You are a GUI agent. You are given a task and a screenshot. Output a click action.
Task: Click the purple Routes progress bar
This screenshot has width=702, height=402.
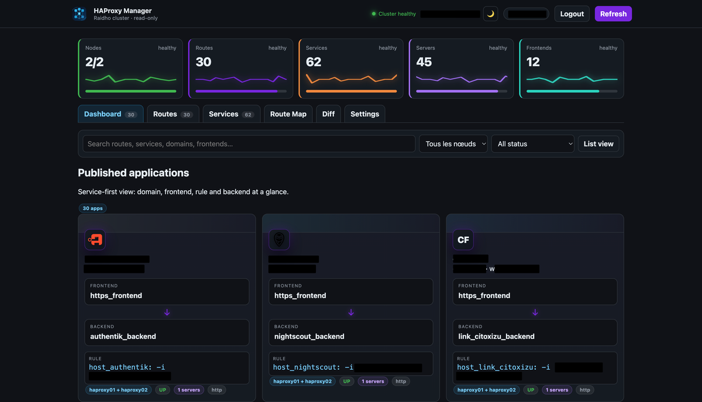click(241, 91)
